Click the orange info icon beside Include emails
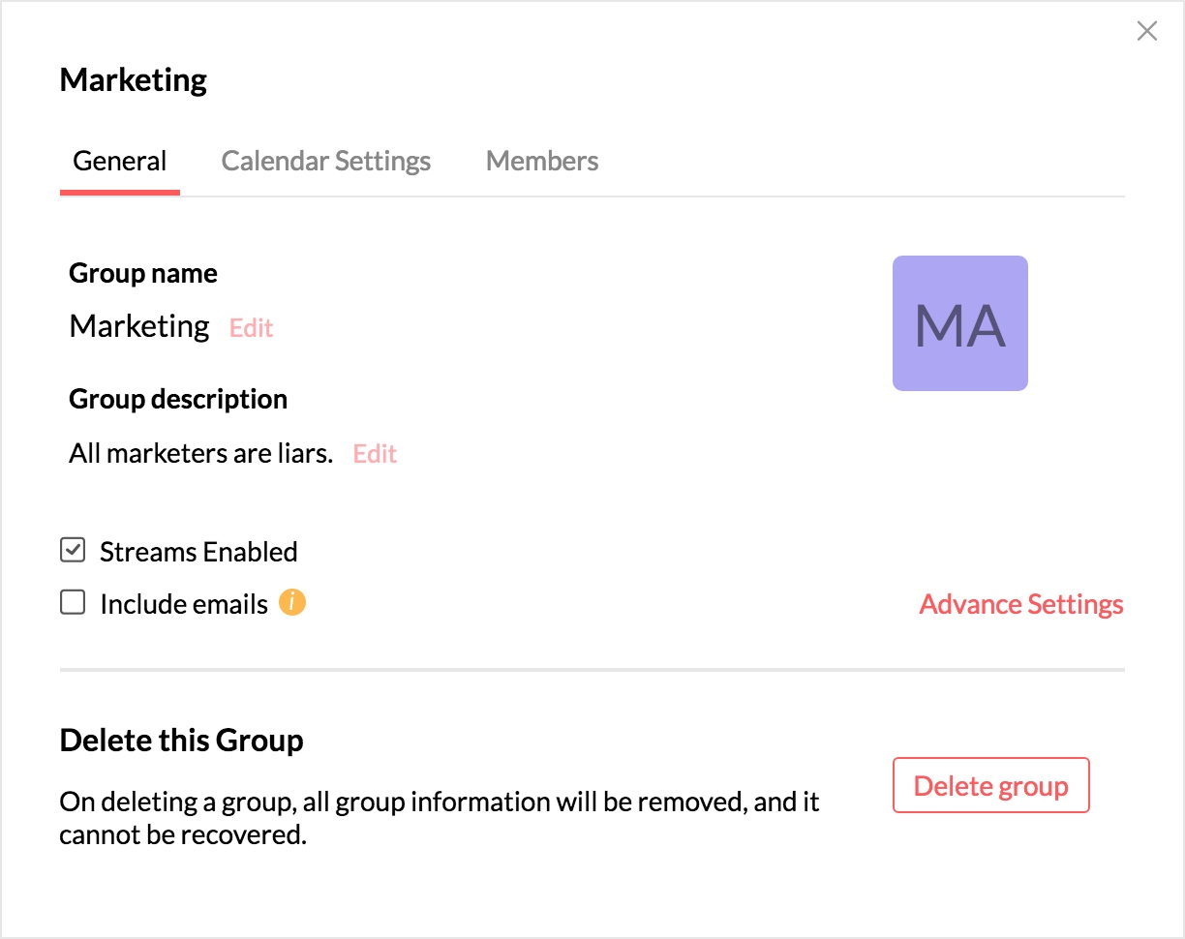1185x939 pixels. pos(292,603)
